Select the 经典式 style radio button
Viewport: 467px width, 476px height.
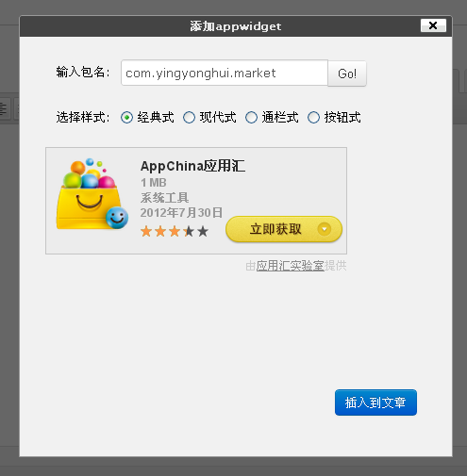pos(126,118)
